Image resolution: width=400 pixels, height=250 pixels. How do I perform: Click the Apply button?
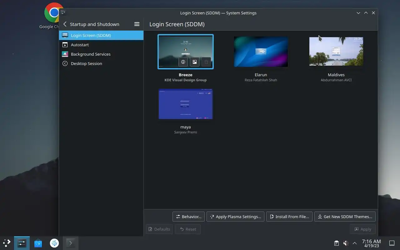pyautogui.click(x=362, y=229)
